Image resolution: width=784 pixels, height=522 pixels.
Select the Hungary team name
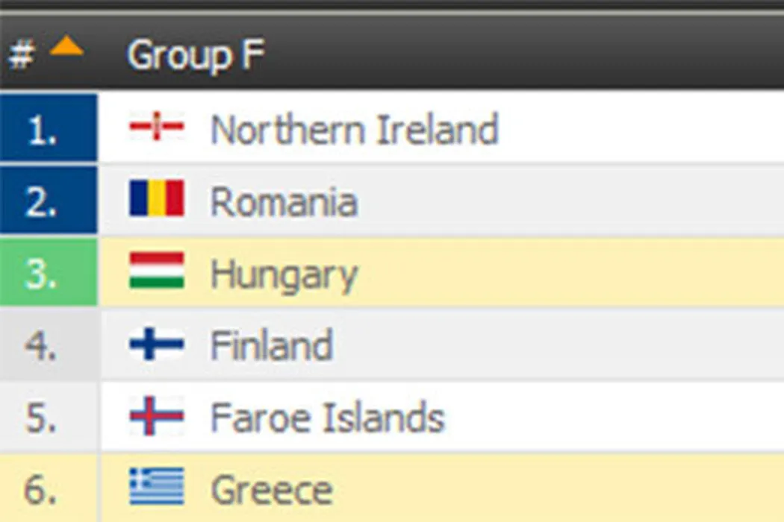(x=284, y=274)
